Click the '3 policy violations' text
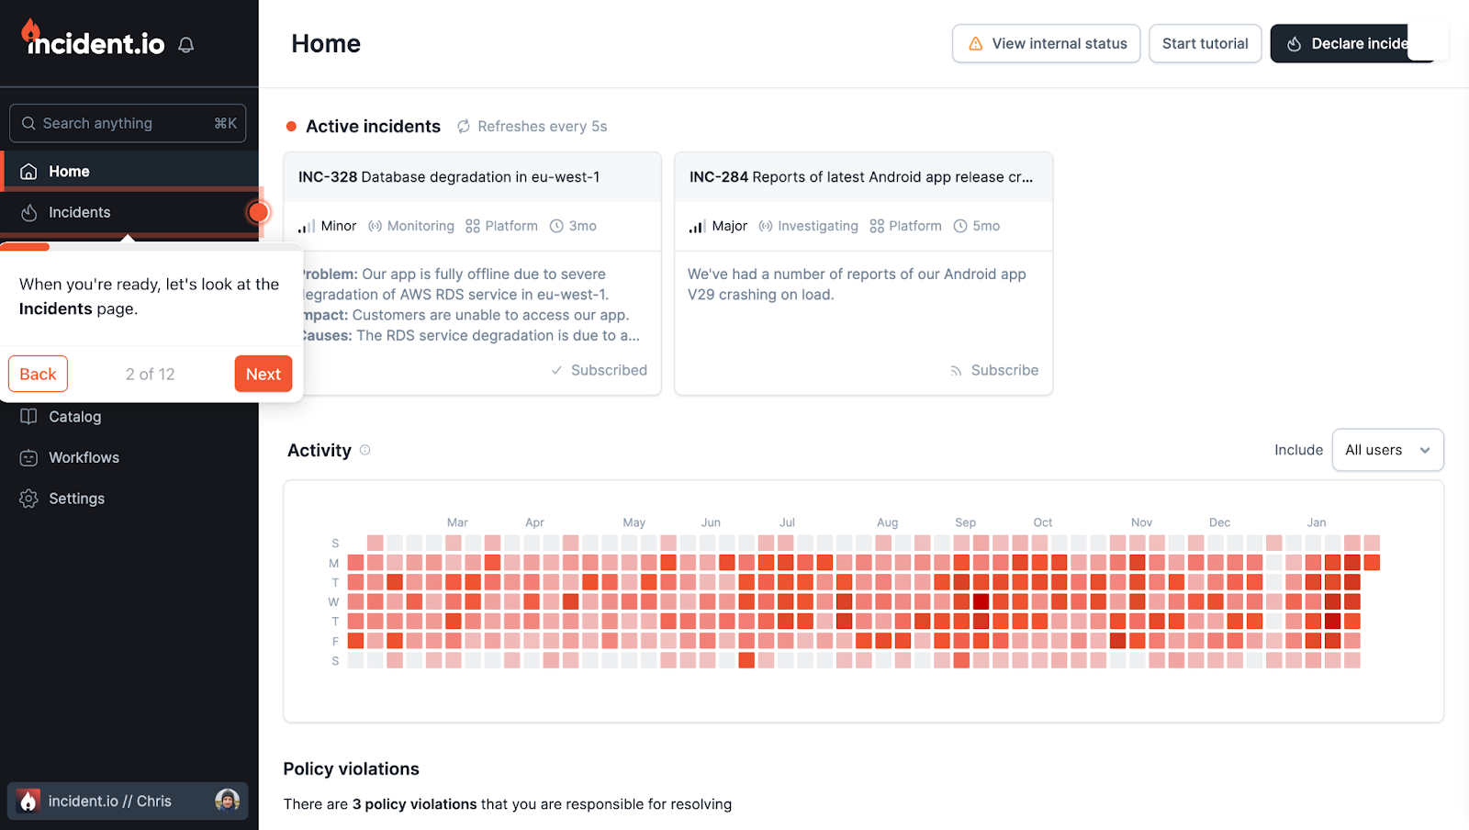The image size is (1469, 830). point(415,804)
